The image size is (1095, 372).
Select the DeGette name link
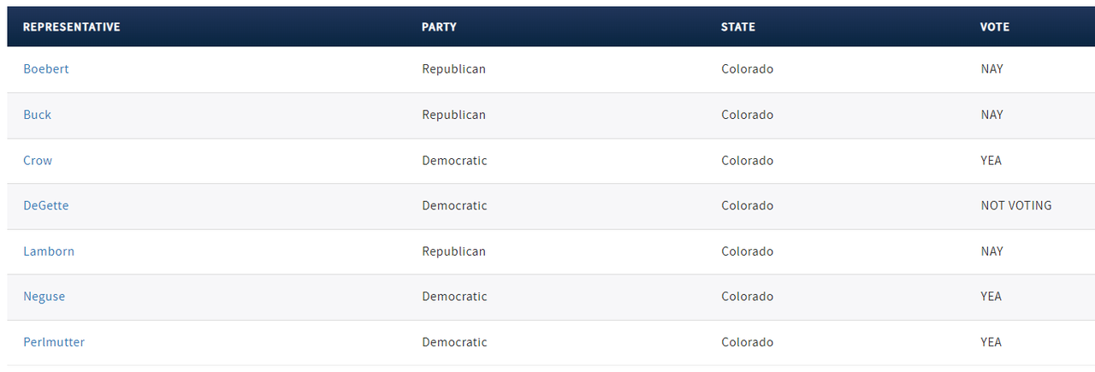[46, 206]
